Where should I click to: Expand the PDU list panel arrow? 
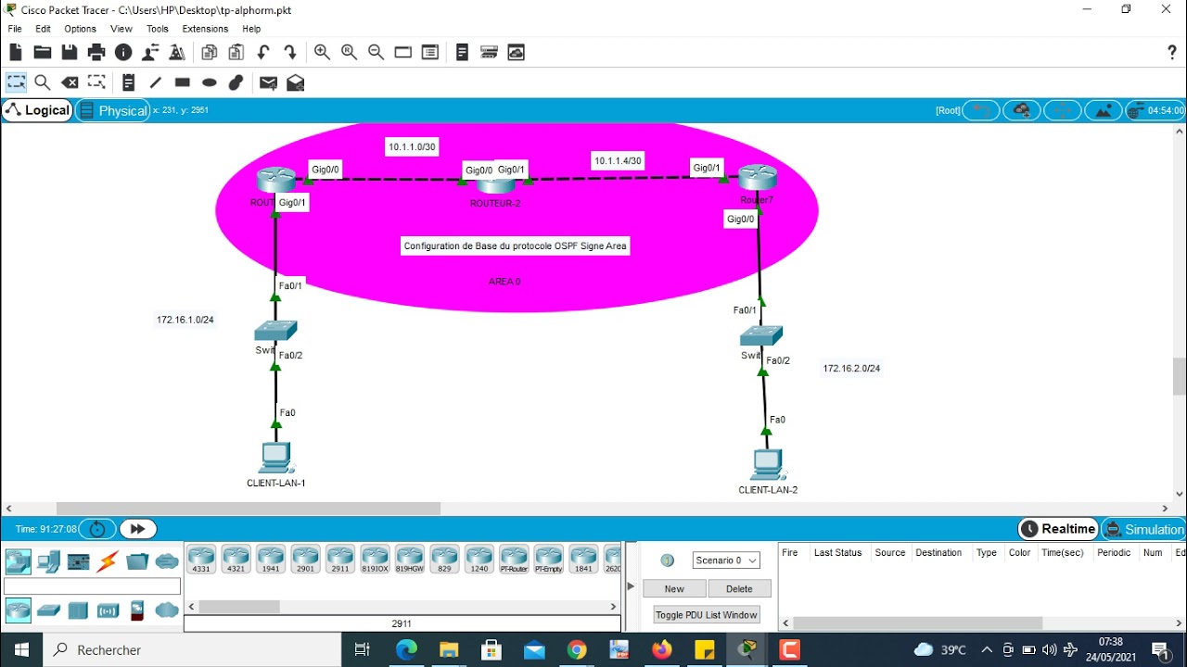point(632,586)
